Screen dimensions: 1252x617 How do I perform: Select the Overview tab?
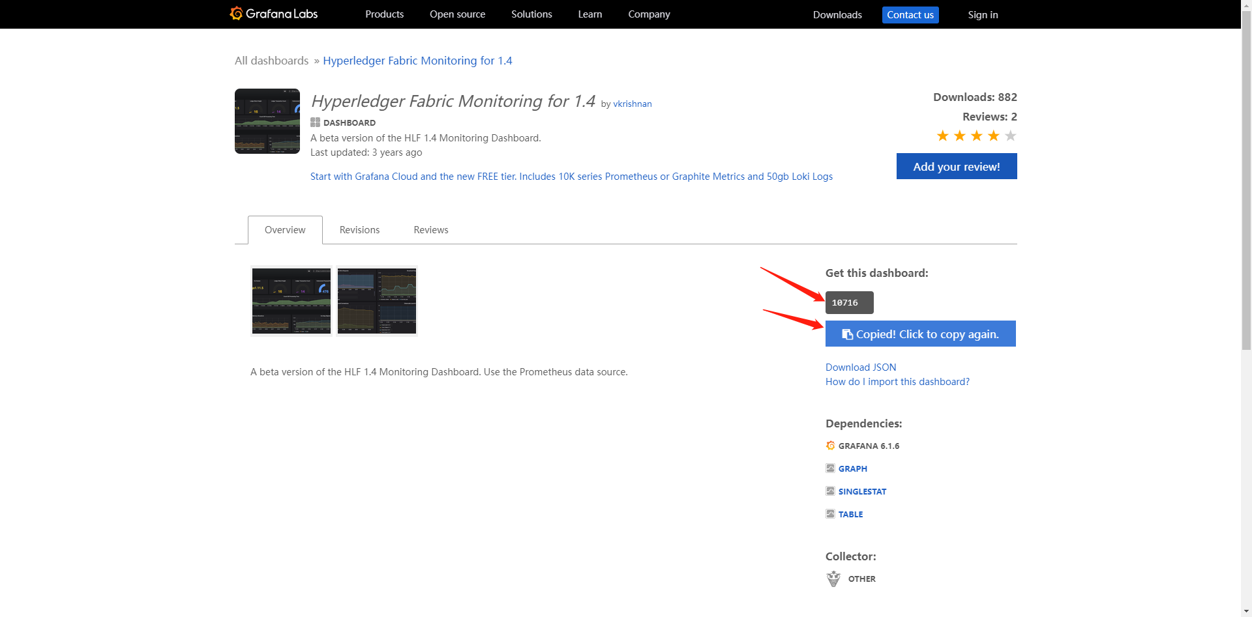click(285, 230)
